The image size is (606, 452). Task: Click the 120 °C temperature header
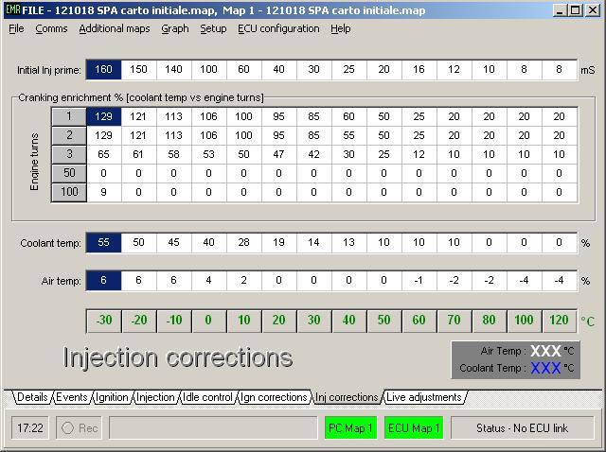click(560, 321)
